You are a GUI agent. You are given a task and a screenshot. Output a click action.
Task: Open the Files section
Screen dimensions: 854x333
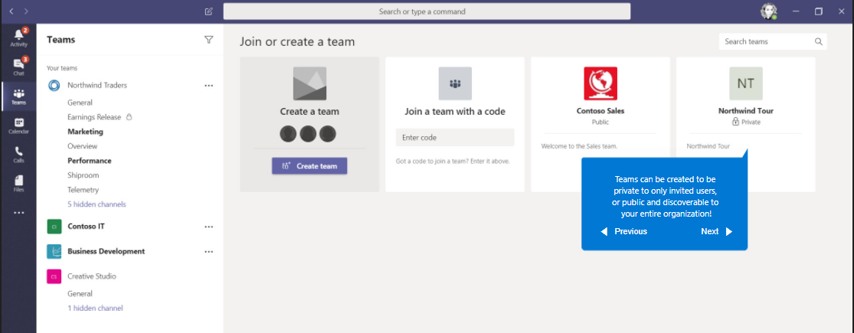click(18, 184)
